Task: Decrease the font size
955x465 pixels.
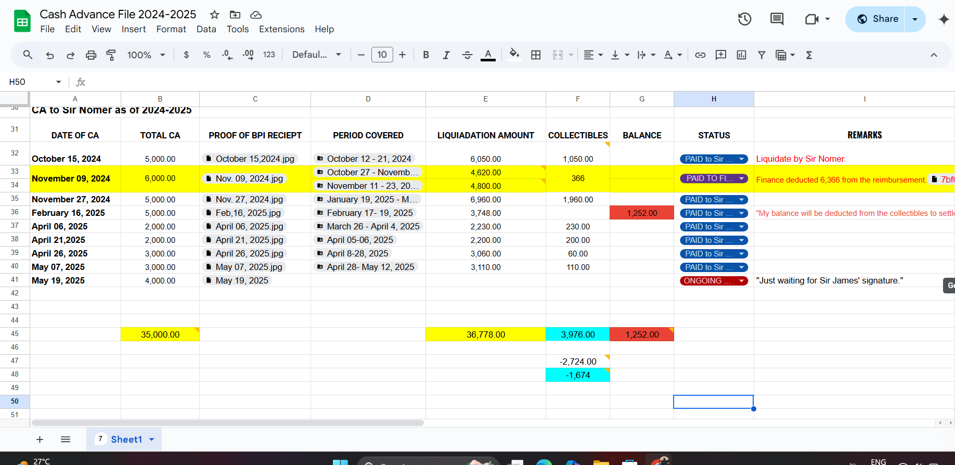Action: tap(361, 55)
